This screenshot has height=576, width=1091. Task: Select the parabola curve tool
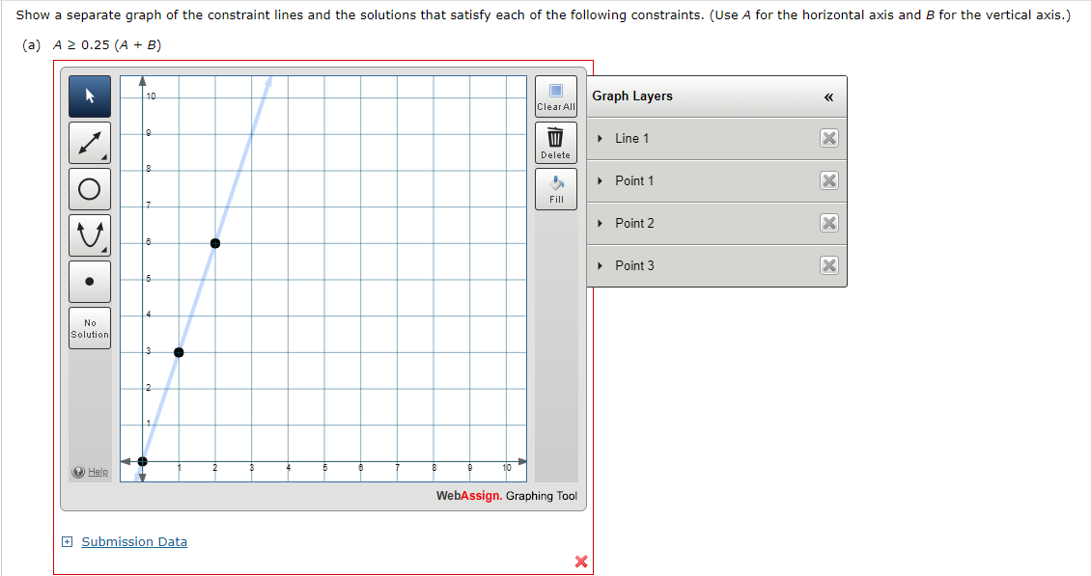89,234
